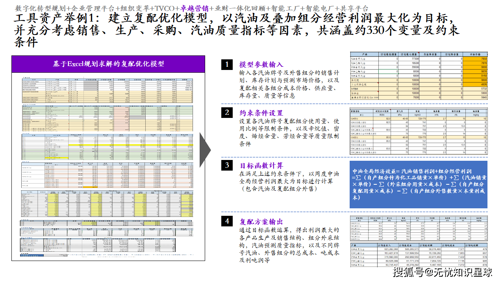This screenshot has height=283, width=504.
Task: Click the purple 基于Excel规划求解的复配优化模型 banner
Action: [108, 64]
